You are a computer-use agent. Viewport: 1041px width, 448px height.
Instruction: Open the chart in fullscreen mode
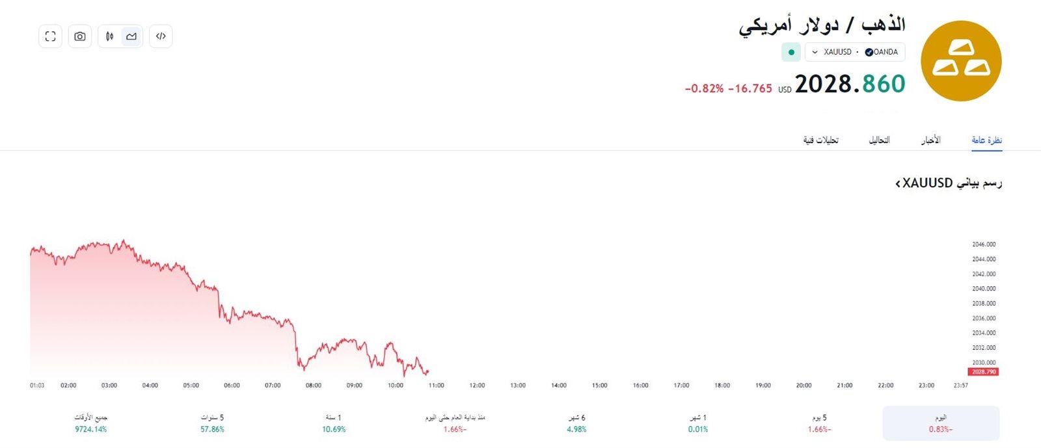click(51, 36)
